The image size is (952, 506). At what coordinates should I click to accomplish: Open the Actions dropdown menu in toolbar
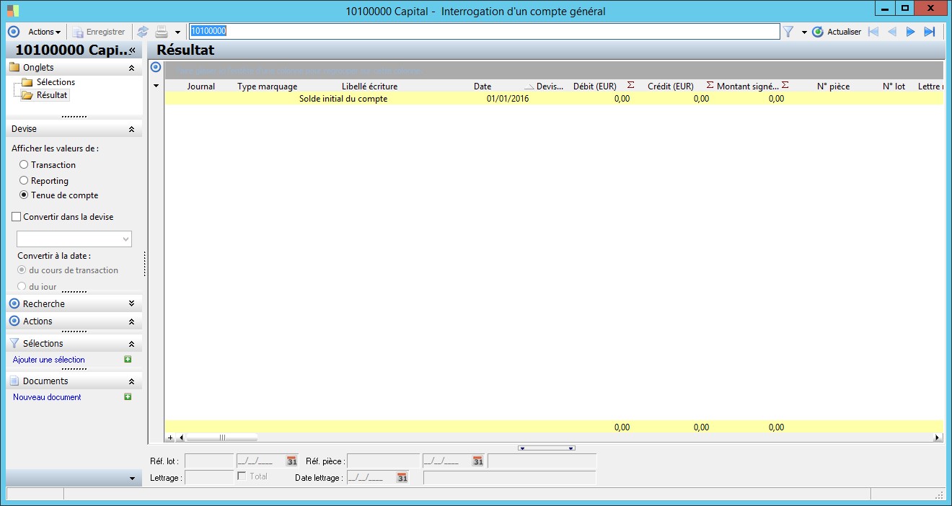(44, 32)
